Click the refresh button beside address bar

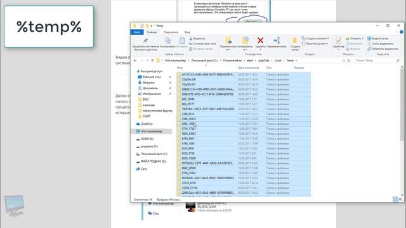pyautogui.click(x=349, y=61)
